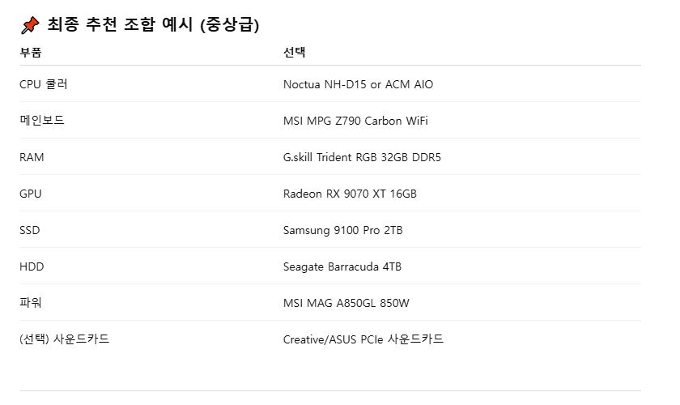The height and width of the screenshot is (405, 680).
Task: Click Seagate Barracuda 4TB text
Action: 342,266
